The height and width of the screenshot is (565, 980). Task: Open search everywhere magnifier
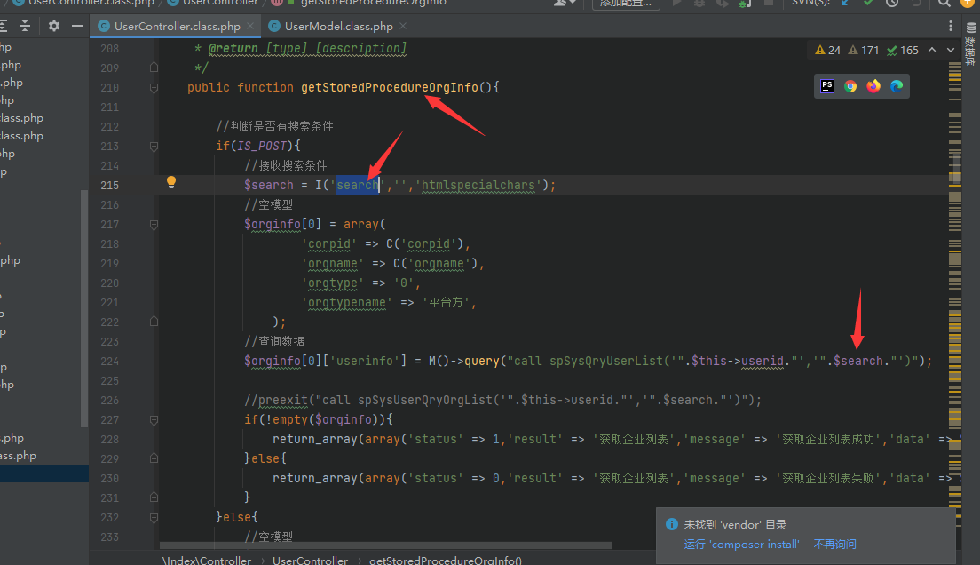(944, 4)
